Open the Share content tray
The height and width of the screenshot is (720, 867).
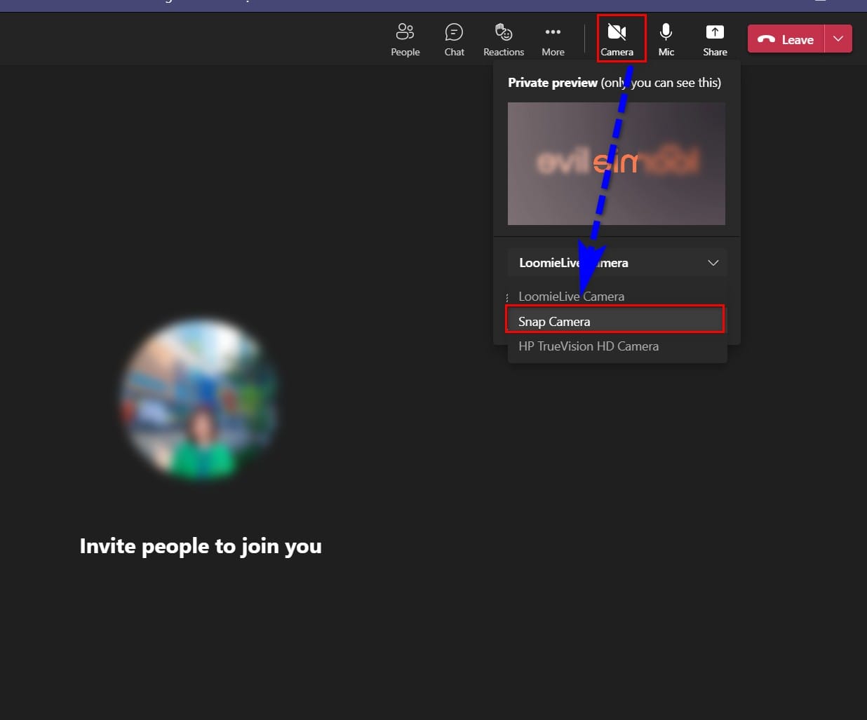(715, 40)
